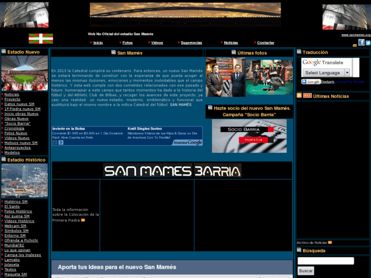This screenshot has width=371, height=278.
Task: Open Vídeos Nuevo link
Action: (17, 138)
